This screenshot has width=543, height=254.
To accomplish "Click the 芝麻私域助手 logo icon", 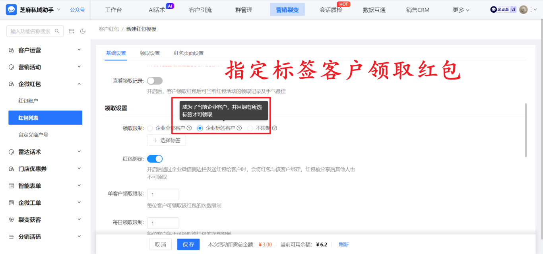I will 11,10.
